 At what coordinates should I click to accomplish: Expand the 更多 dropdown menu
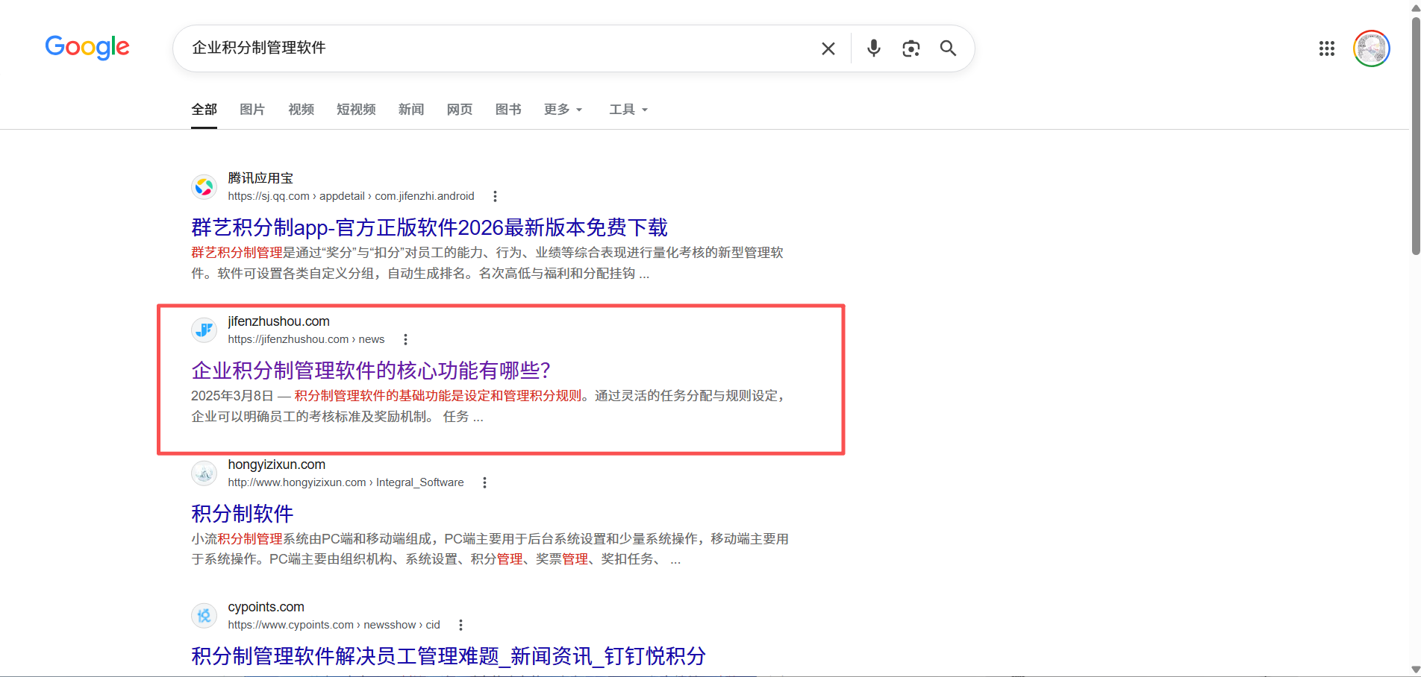coord(563,110)
